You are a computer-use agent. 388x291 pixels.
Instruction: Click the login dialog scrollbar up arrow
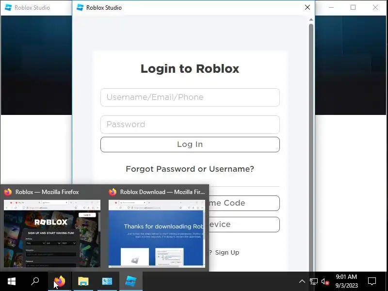click(311, 19)
